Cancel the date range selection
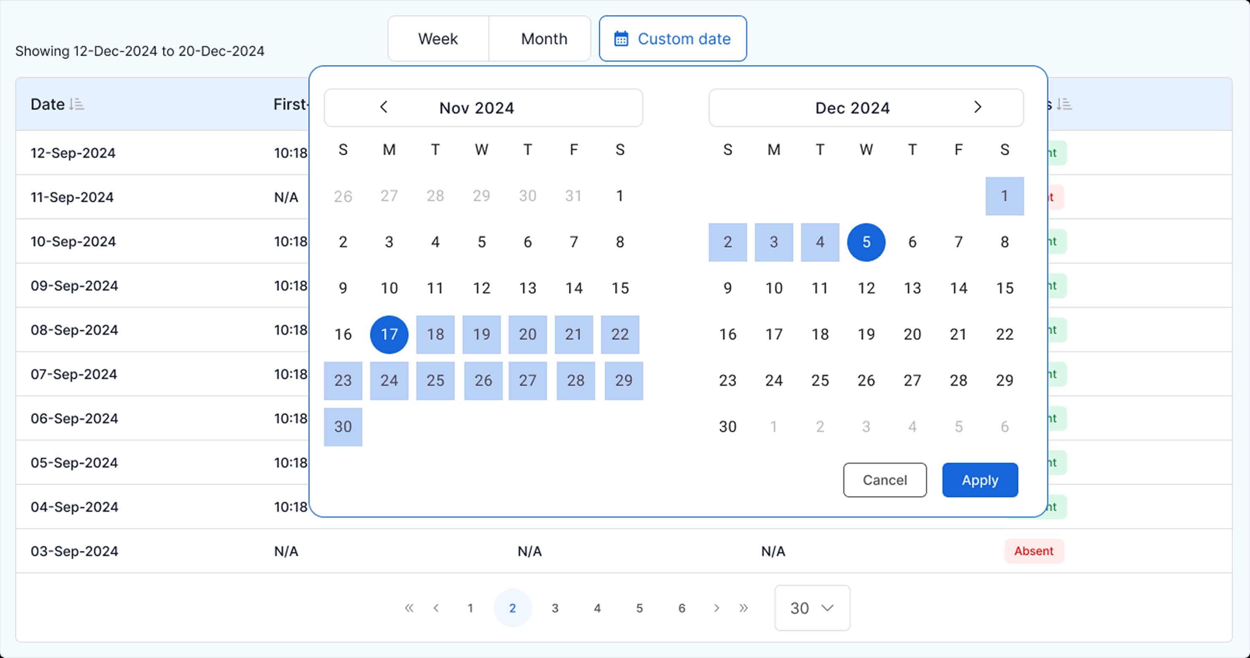 [885, 480]
